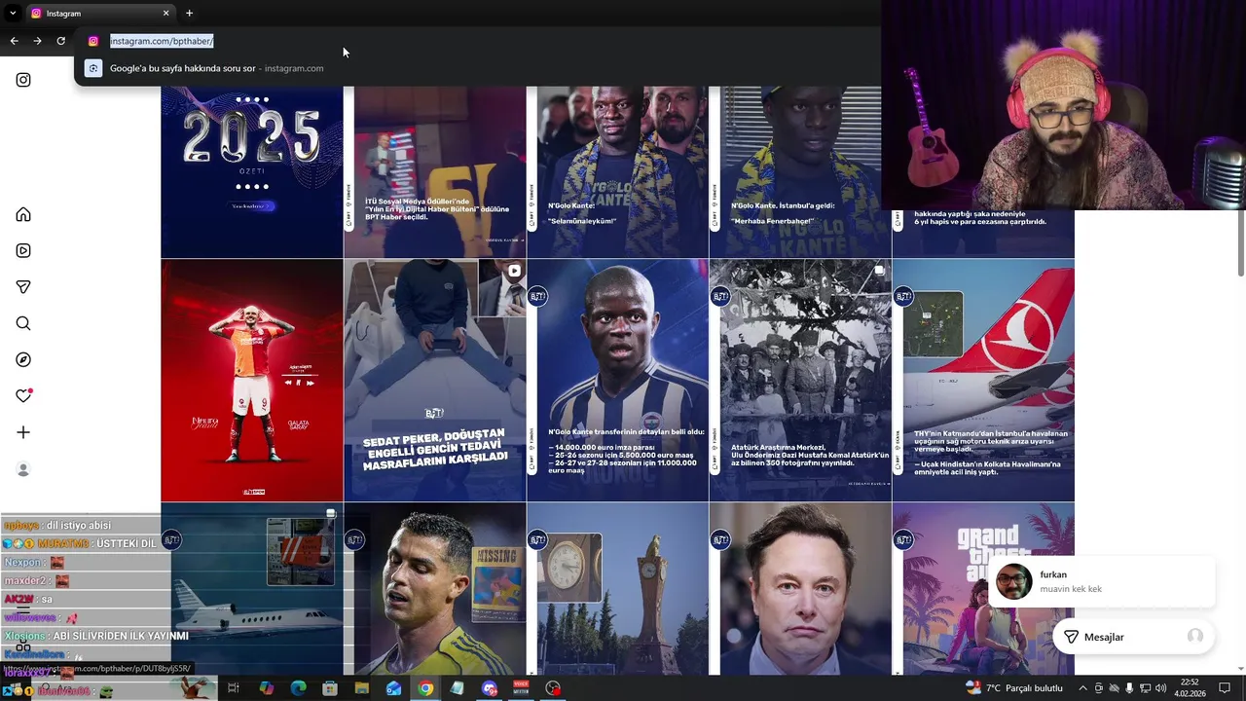Viewport: 1246px width, 701px height.
Task: Open THY Katmandu plane post
Action: 983,380
